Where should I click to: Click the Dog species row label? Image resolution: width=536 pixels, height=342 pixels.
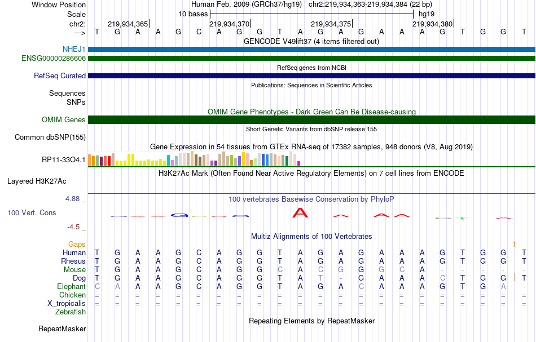point(80,278)
